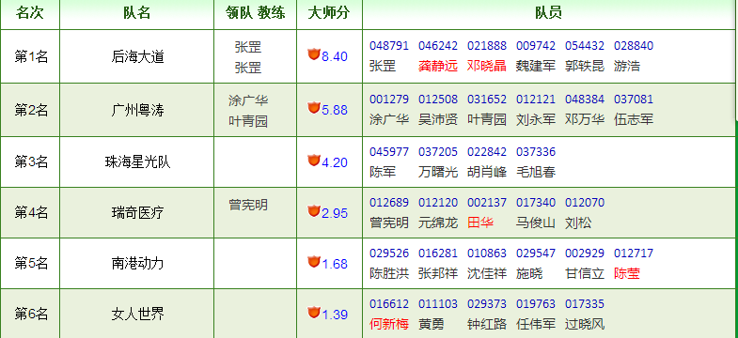
Task: Open master points score 8.40 link
Action: point(335,57)
